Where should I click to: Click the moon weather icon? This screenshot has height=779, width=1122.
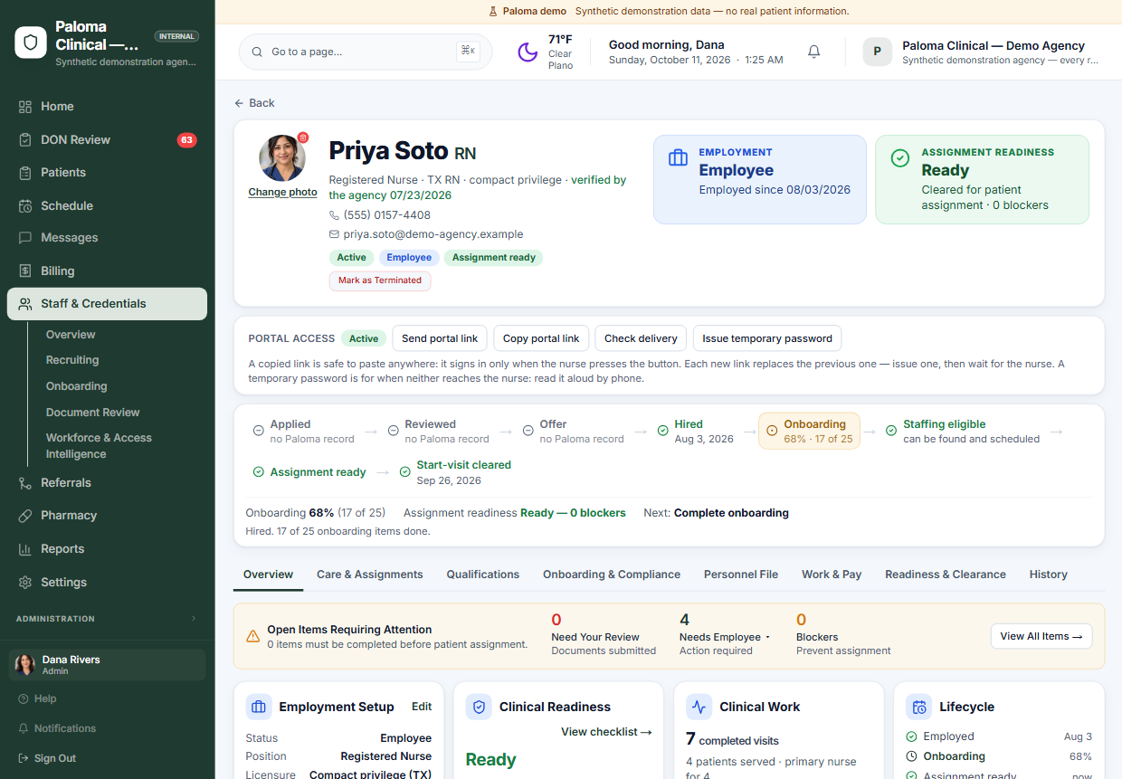pyautogui.click(x=528, y=52)
